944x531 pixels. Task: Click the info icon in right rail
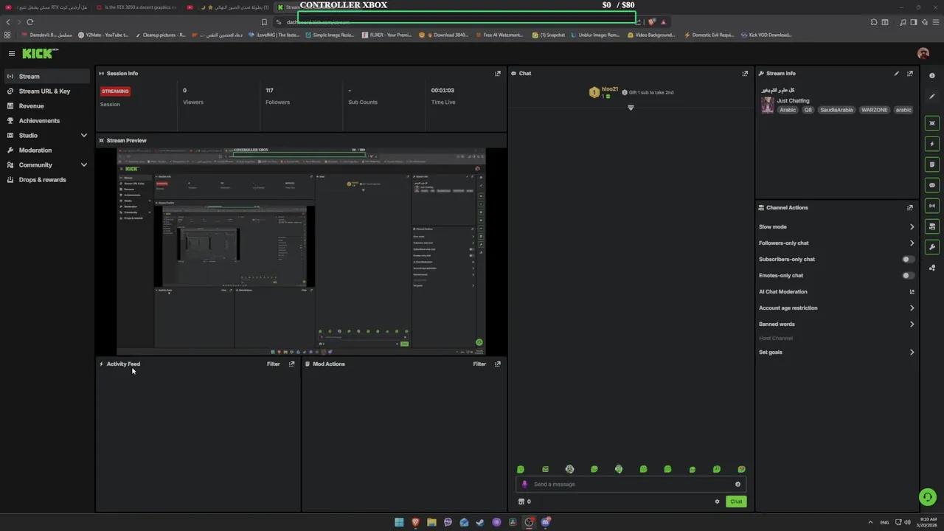932,76
